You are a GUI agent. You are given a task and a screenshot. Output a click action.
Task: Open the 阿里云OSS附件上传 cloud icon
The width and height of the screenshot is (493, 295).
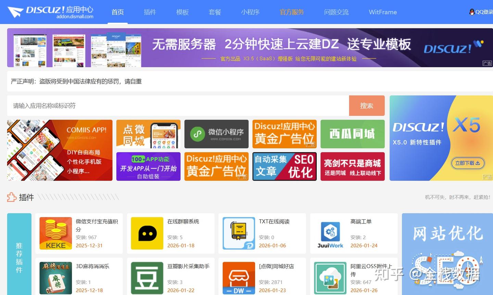330,278
